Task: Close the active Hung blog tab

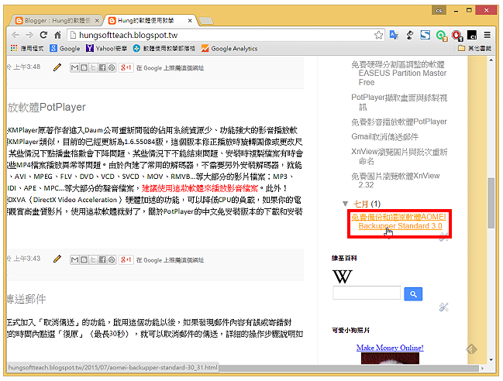Action: pyautogui.click(x=190, y=20)
